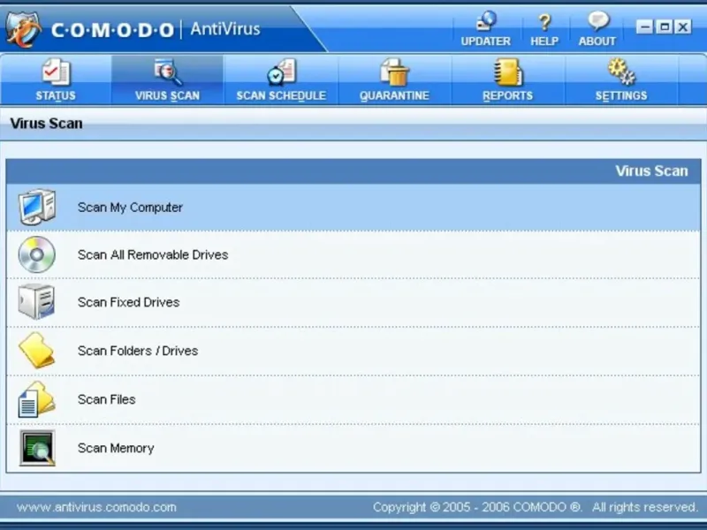Open the Settings gears icon

pos(621,72)
